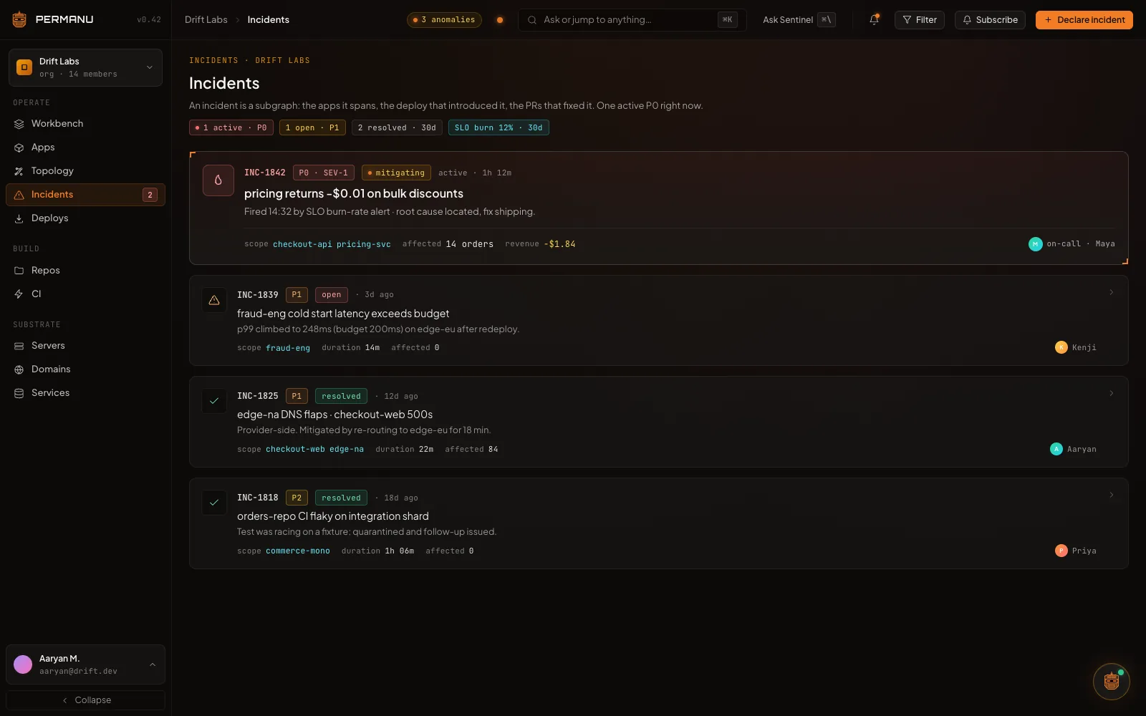Click the Permanu logo icon

19,19
